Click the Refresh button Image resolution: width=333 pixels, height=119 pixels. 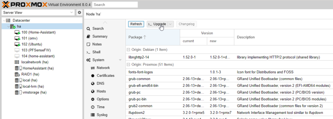[x=136, y=24]
